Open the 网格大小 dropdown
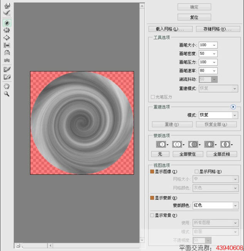The image size is (244, 251). (x=216, y=179)
